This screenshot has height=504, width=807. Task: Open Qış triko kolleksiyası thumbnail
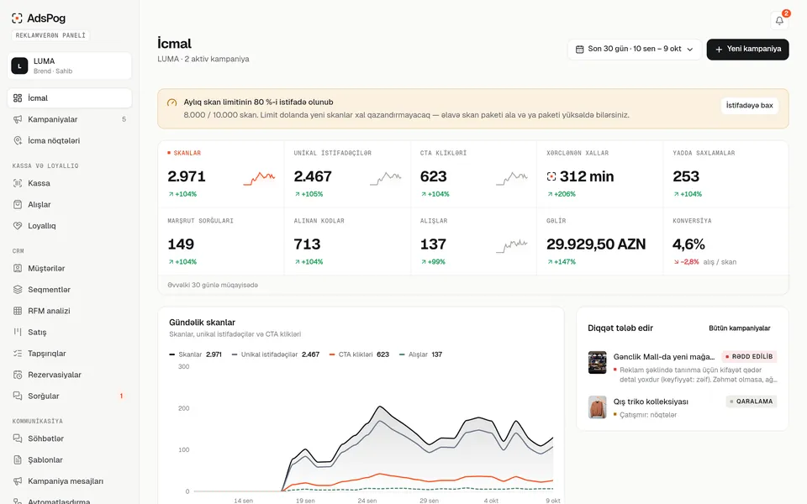pyautogui.click(x=597, y=407)
